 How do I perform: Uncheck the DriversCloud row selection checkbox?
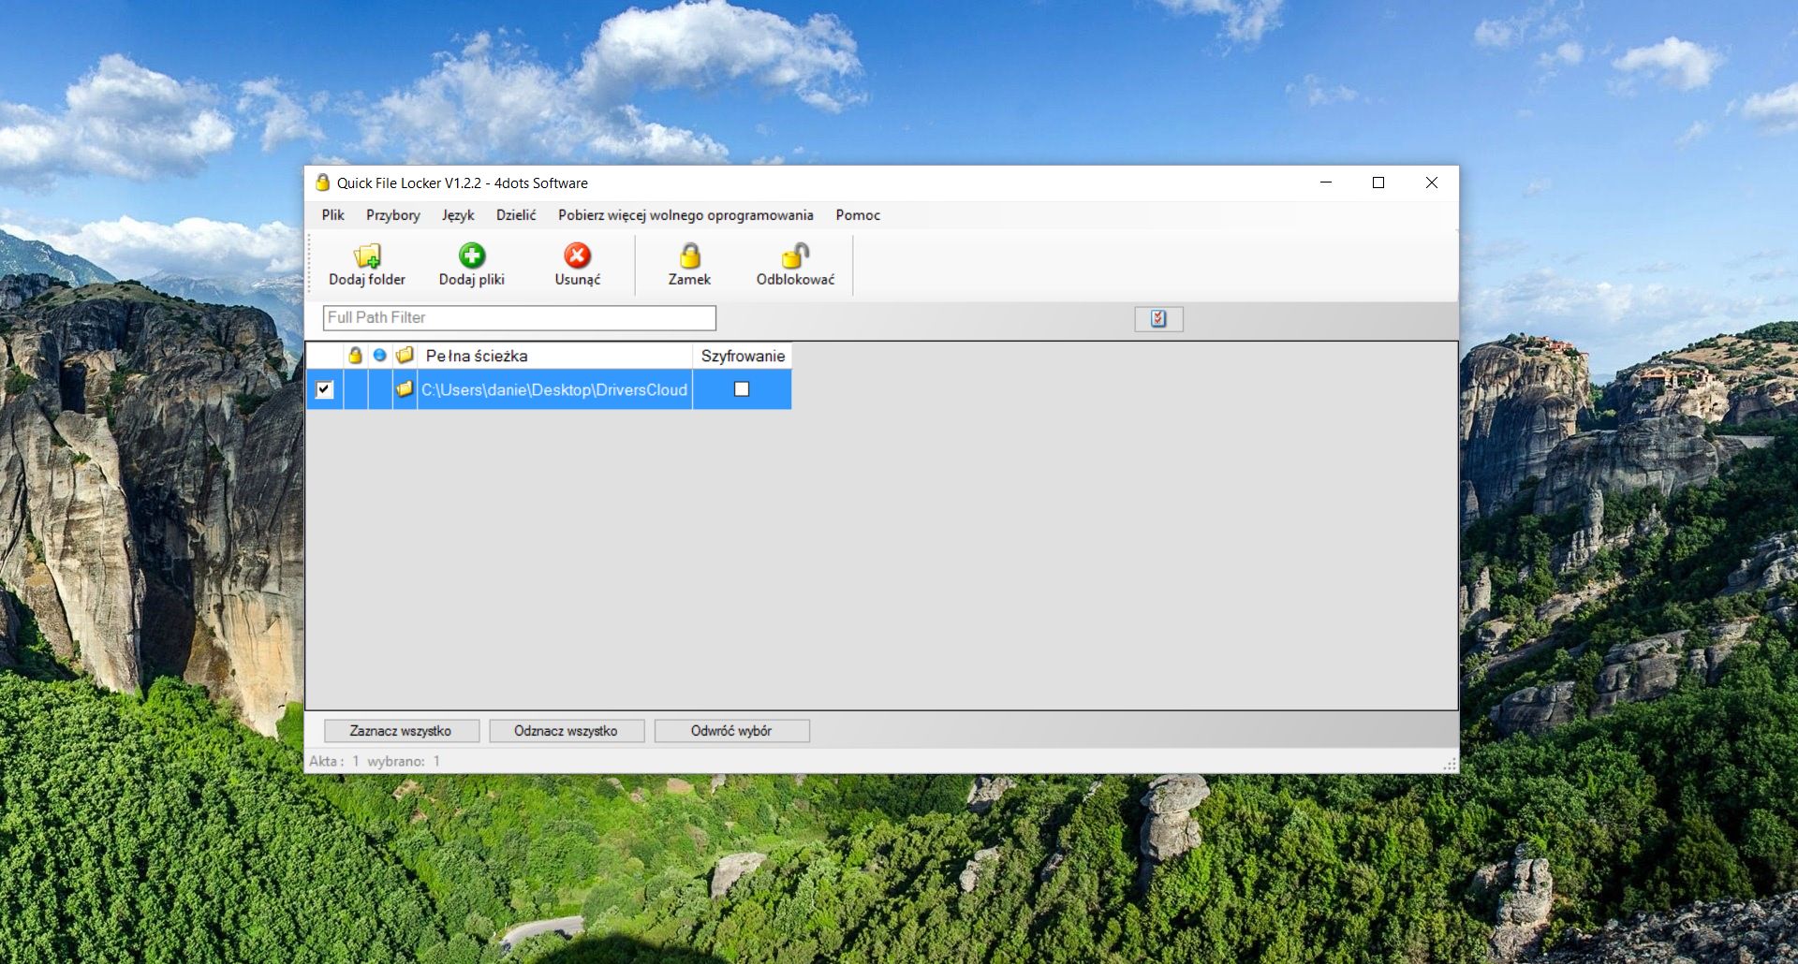323,389
